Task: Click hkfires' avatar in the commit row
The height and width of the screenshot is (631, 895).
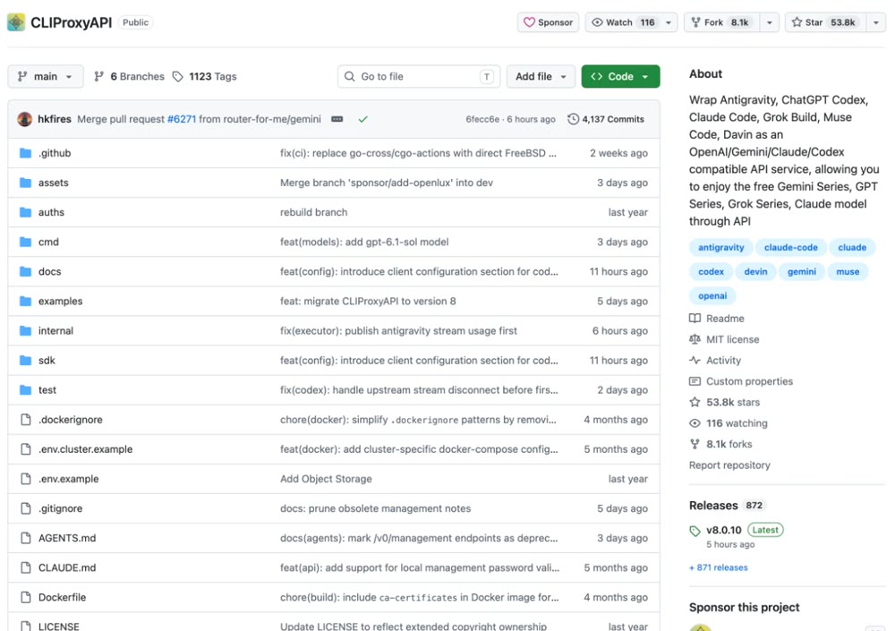Action: click(24, 119)
